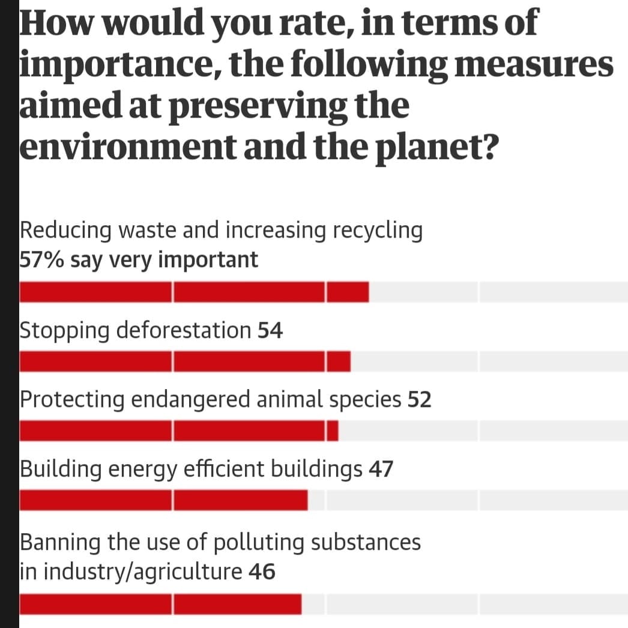The height and width of the screenshot is (628, 628).
Task: Click 'Protecting endangered animal species' label
Action: click(211, 399)
